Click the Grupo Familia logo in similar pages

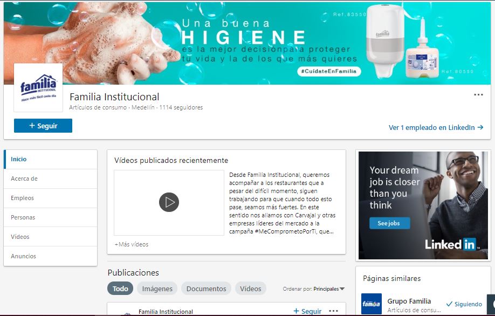(x=371, y=304)
